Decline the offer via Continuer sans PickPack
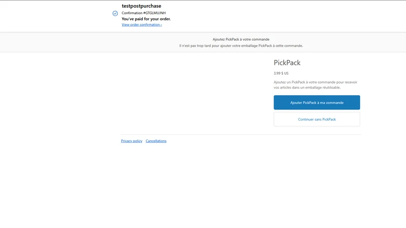Image resolution: width=406 pixels, height=228 pixels. (x=317, y=119)
